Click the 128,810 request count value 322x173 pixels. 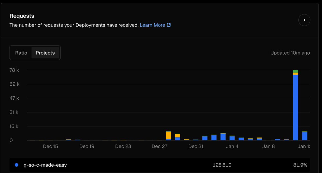tap(222, 165)
